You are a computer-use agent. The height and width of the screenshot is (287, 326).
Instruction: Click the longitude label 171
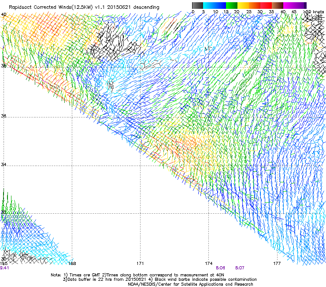tap(140, 264)
